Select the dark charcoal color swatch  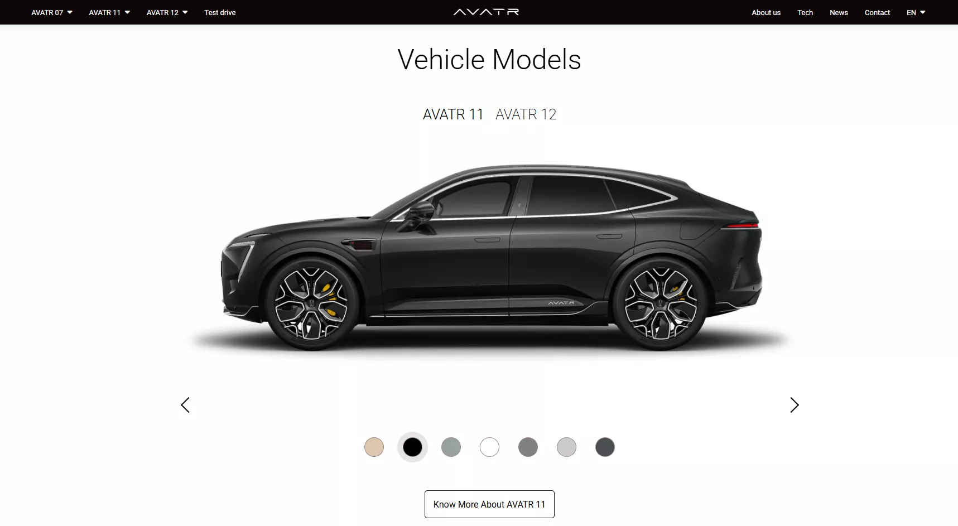[x=605, y=447]
